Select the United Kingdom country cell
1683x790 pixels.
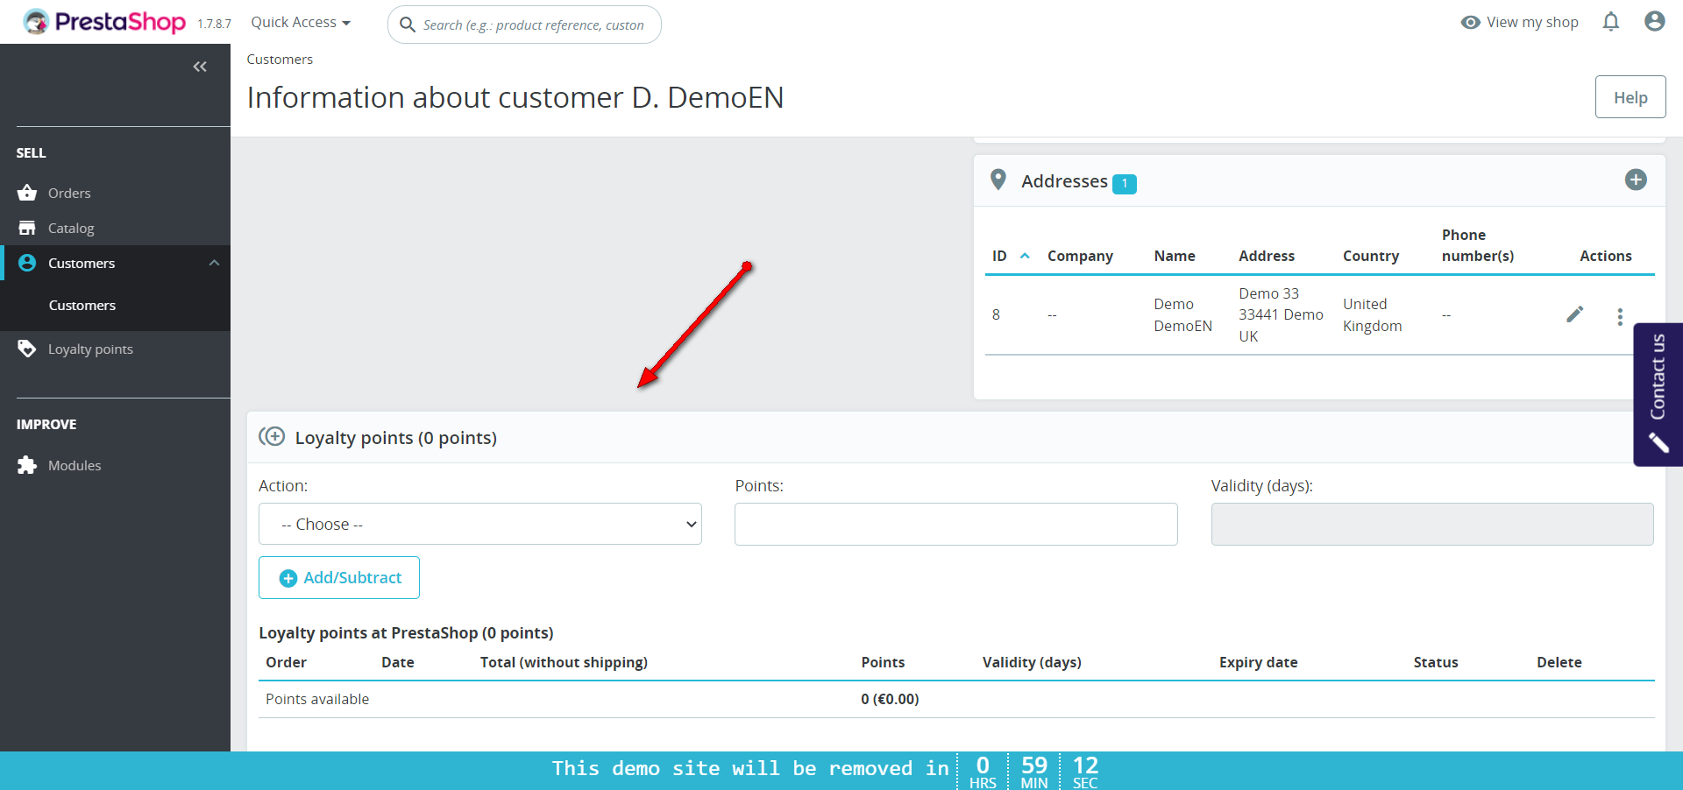(x=1373, y=315)
